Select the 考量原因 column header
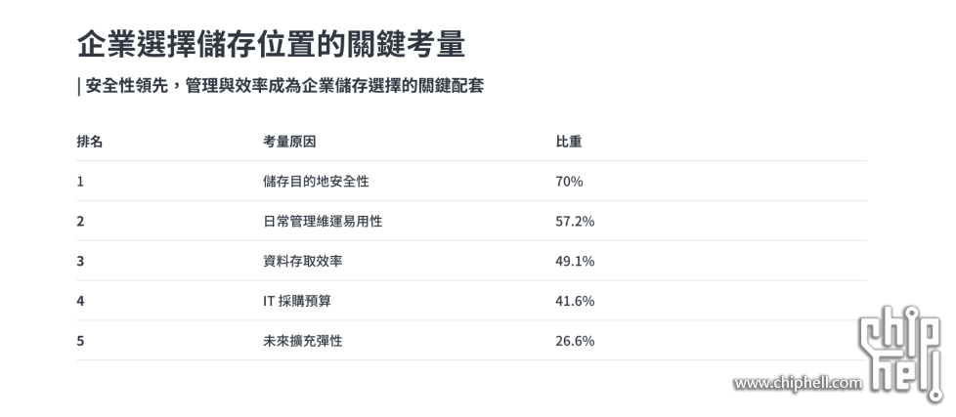This screenshot has width=956, height=417. (289, 142)
